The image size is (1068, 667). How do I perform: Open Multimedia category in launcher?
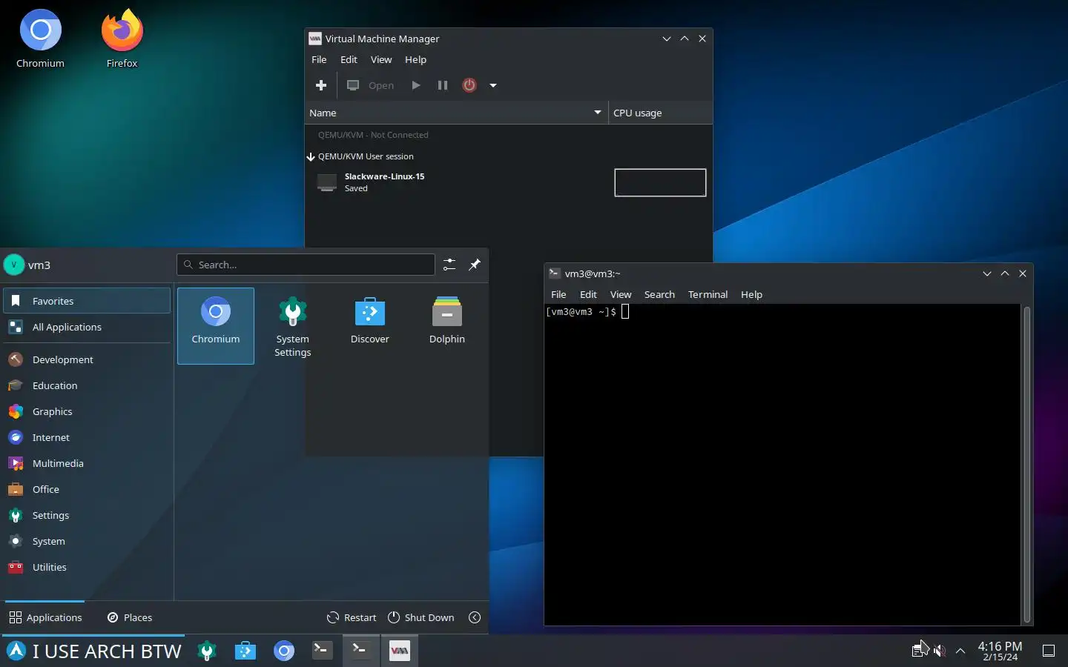pyautogui.click(x=87, y=463)
